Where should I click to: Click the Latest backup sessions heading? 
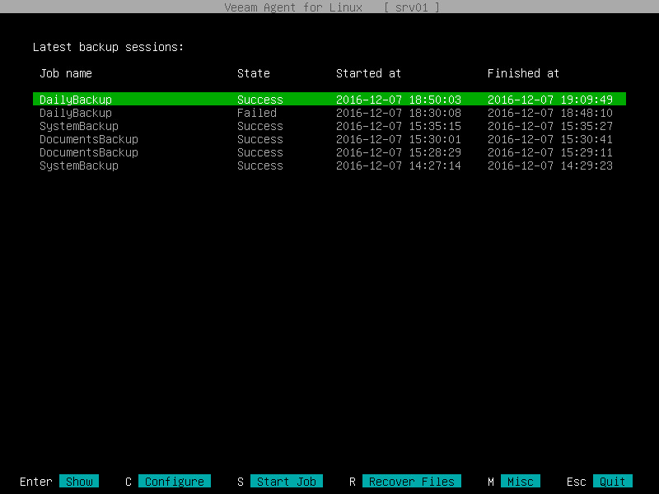109,47
